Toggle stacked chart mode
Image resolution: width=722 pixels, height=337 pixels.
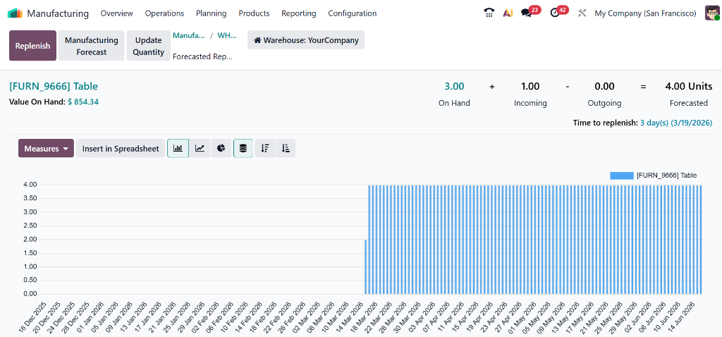[243, 148]
